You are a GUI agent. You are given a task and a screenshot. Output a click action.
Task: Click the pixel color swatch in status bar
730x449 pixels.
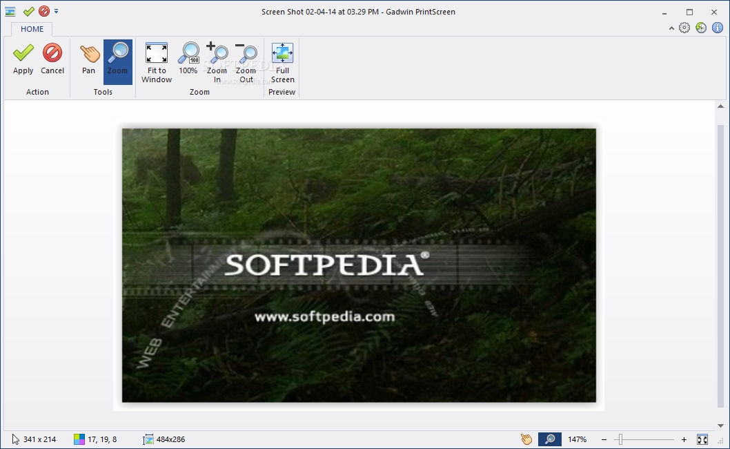click(x=79, y=439)
